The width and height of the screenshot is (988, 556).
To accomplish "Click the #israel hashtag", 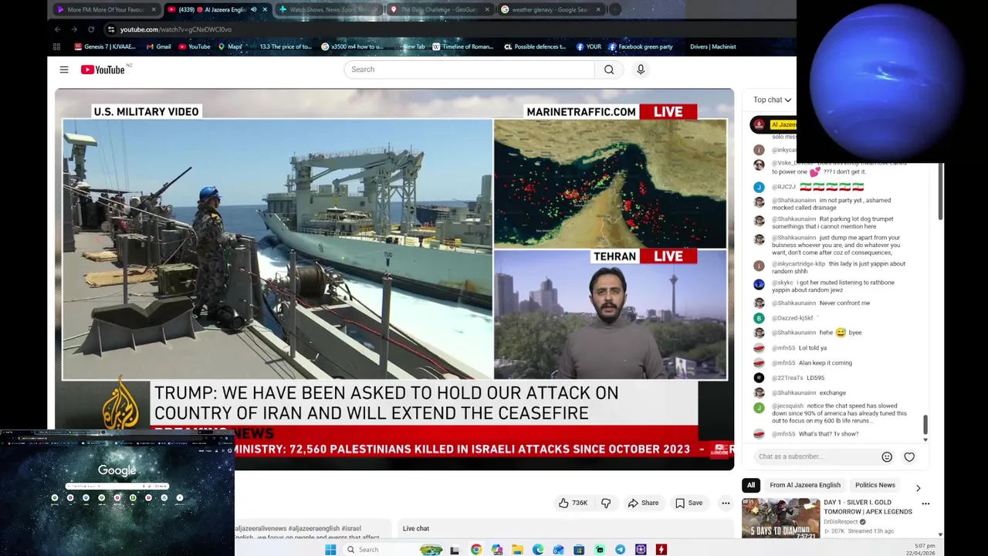I will click(351, 528).
